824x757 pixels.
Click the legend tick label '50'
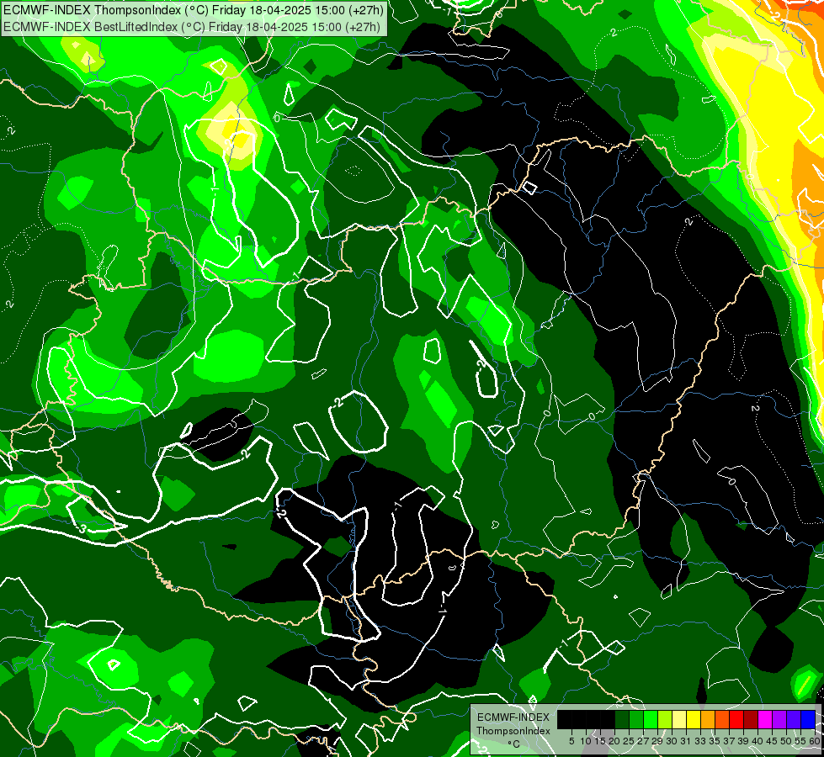(x=786, y=741)
